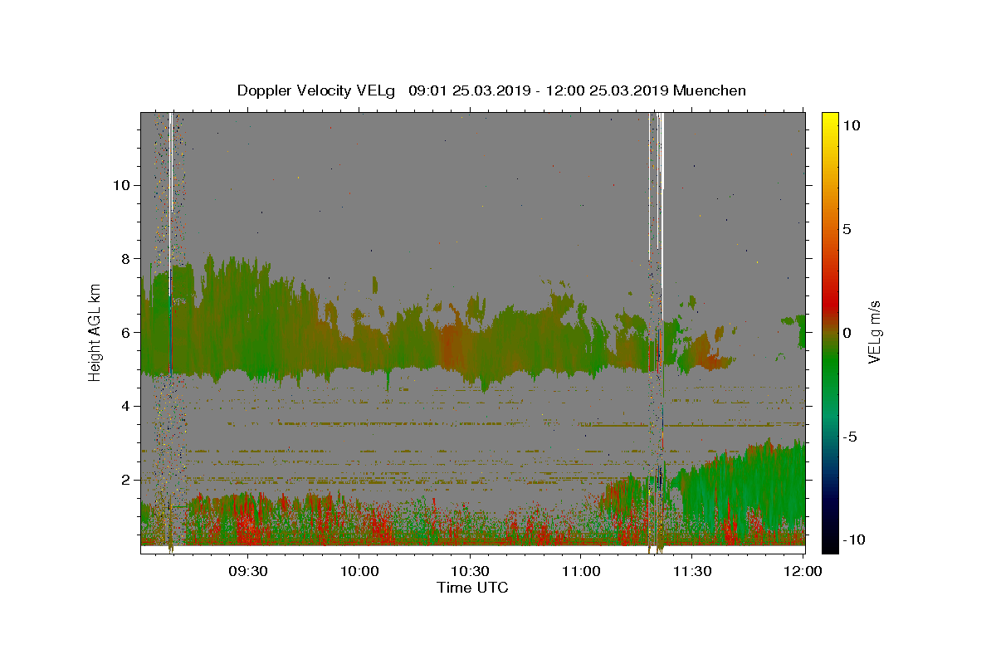Click the VELg m/s colorbar title

coord(875,332)
